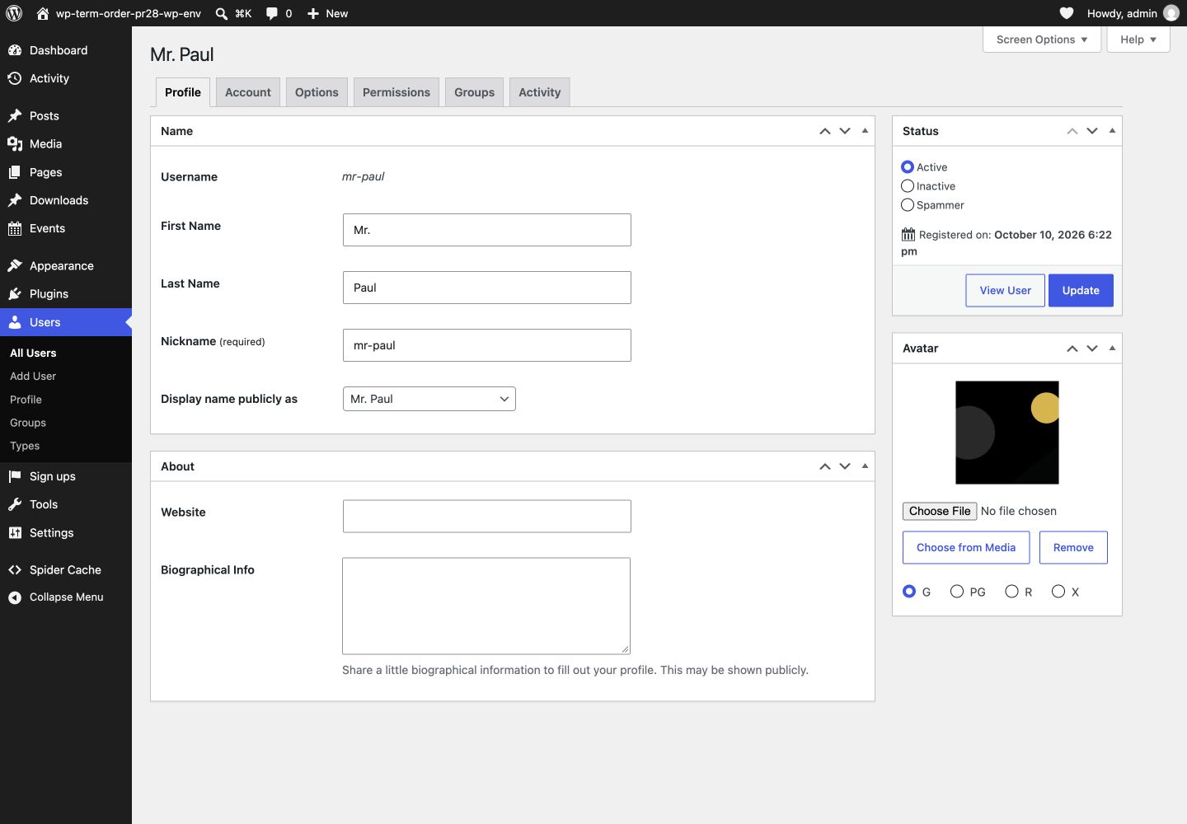Open Tools wrench icon
The width and height of the screenshot is (1187, 824).
(15, 504)
